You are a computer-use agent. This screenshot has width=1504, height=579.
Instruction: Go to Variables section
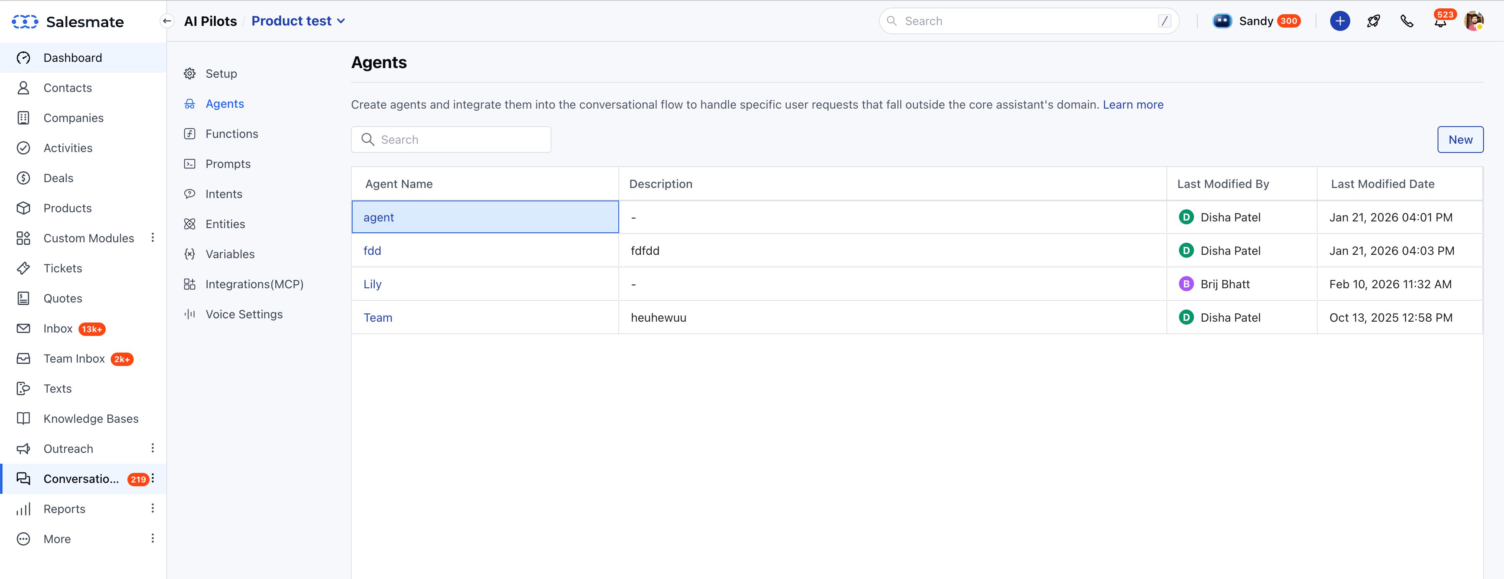click(x=230, y=254)
